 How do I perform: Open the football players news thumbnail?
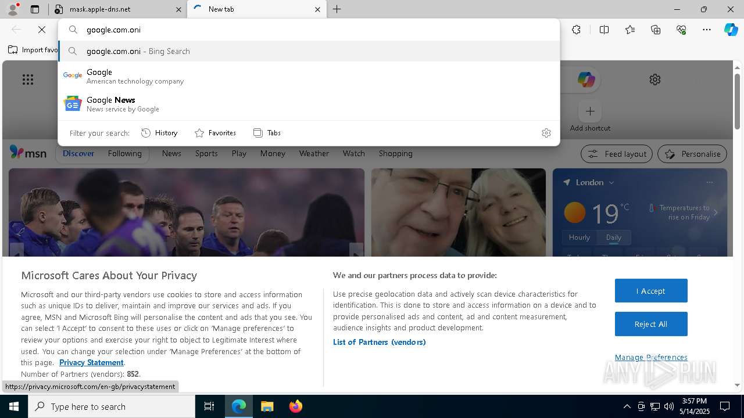pos(187,212)
